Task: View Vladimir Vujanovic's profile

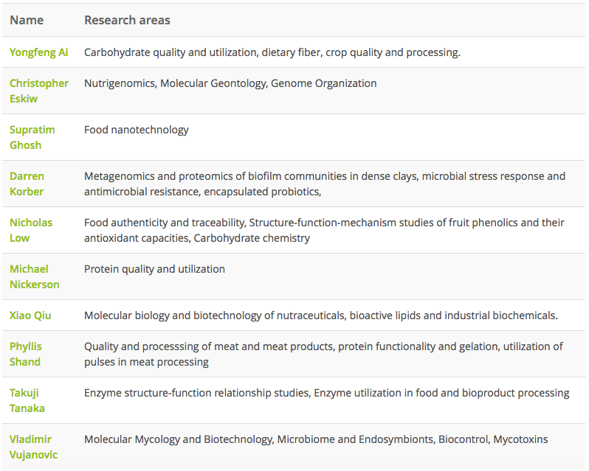Action: click(x=33, y=447)
